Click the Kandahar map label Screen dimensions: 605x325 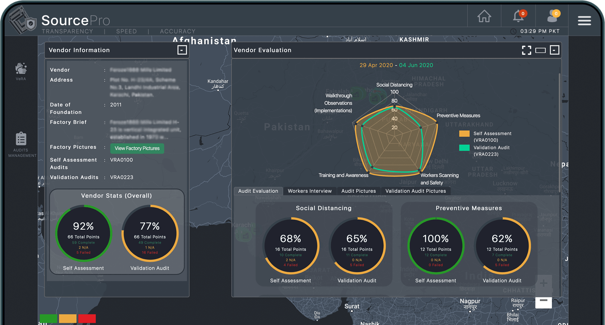(x=218, y=83)
